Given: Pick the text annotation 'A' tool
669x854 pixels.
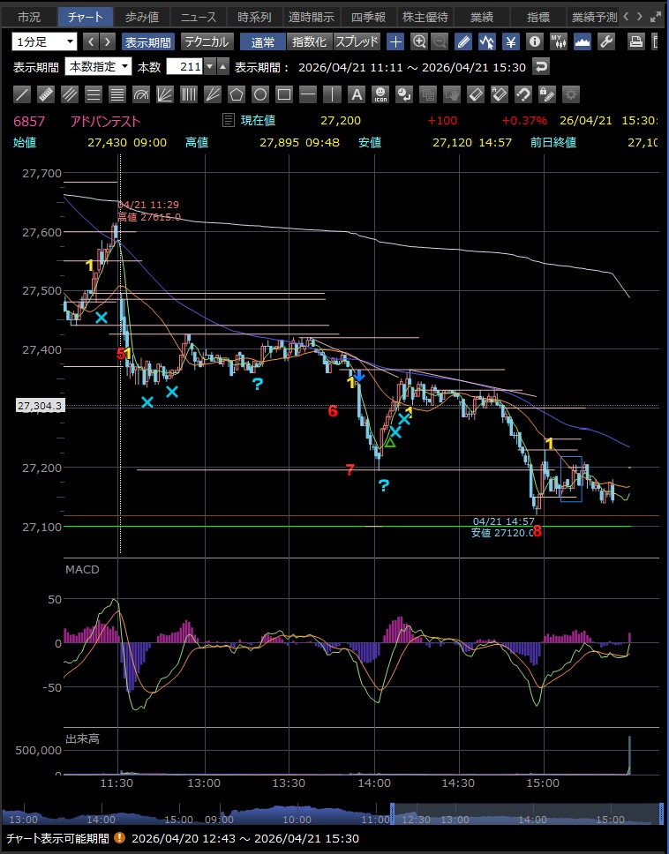Looking at the screenshot, I should coord(356,94).
